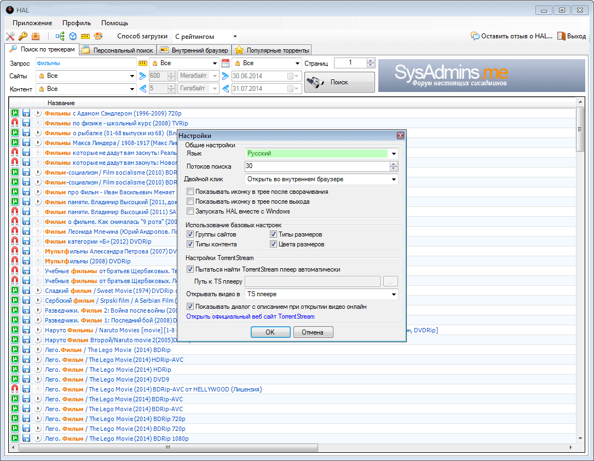594x461 pixels.
Task: Click "Оставить отзыв о HAL..." button
Action: pos(511,36)
